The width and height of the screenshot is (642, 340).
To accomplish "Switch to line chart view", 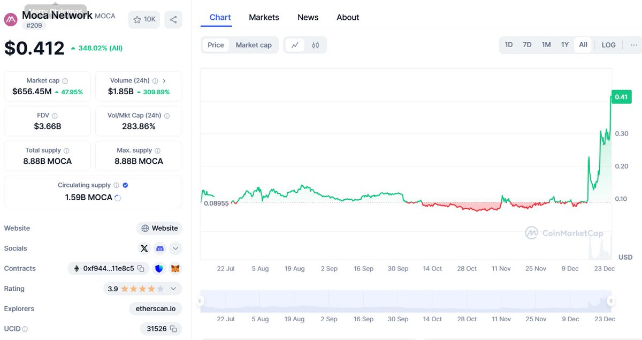I will click(x=295, y=45).
